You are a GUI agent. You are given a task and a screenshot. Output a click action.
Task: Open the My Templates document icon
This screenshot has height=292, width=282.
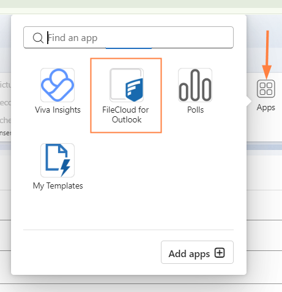coord(58,160)
